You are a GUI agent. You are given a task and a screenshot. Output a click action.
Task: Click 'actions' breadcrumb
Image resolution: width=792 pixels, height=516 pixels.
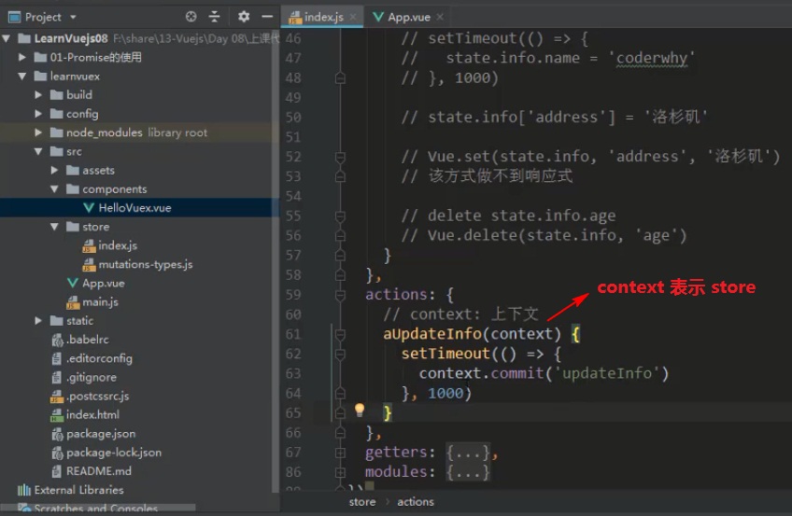point(416,502)
